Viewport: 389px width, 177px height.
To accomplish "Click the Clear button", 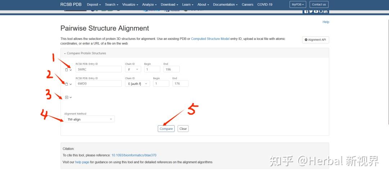I will [183, 129].
